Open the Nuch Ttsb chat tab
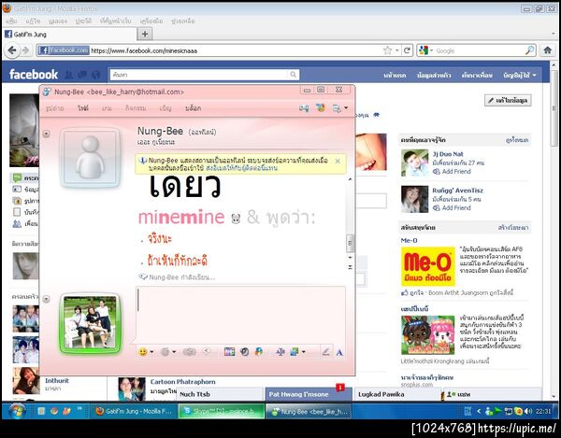This screenshot has height=438, width=561. point(220,394)
